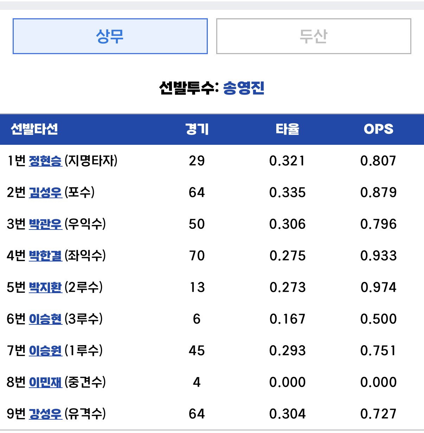Click OPS value 0.500
Image resolution: width=424 pixels, height=433 pixels.
pyautogui.click(x=379, y=319)
